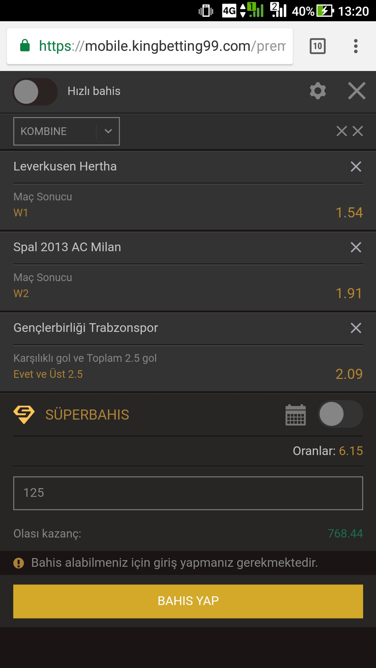Screen dimensions: 376x668
Task: Open the KOMBINE bet type dropdown
Action: pyautogui.click(x=66, y=131)
